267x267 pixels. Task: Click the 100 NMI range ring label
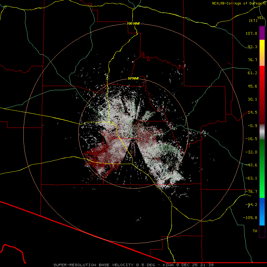point(133,23)
